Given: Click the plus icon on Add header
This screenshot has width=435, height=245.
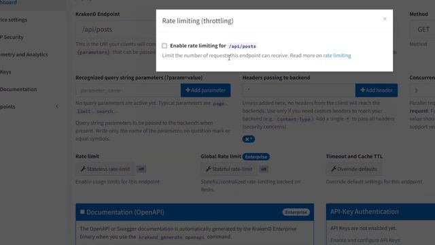Looking at the screenshot, I should point(362,90).
